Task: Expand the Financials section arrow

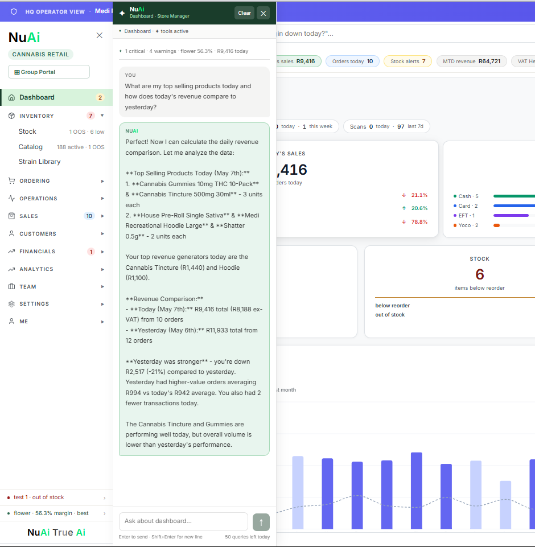Action: click(x=102, y=252)
